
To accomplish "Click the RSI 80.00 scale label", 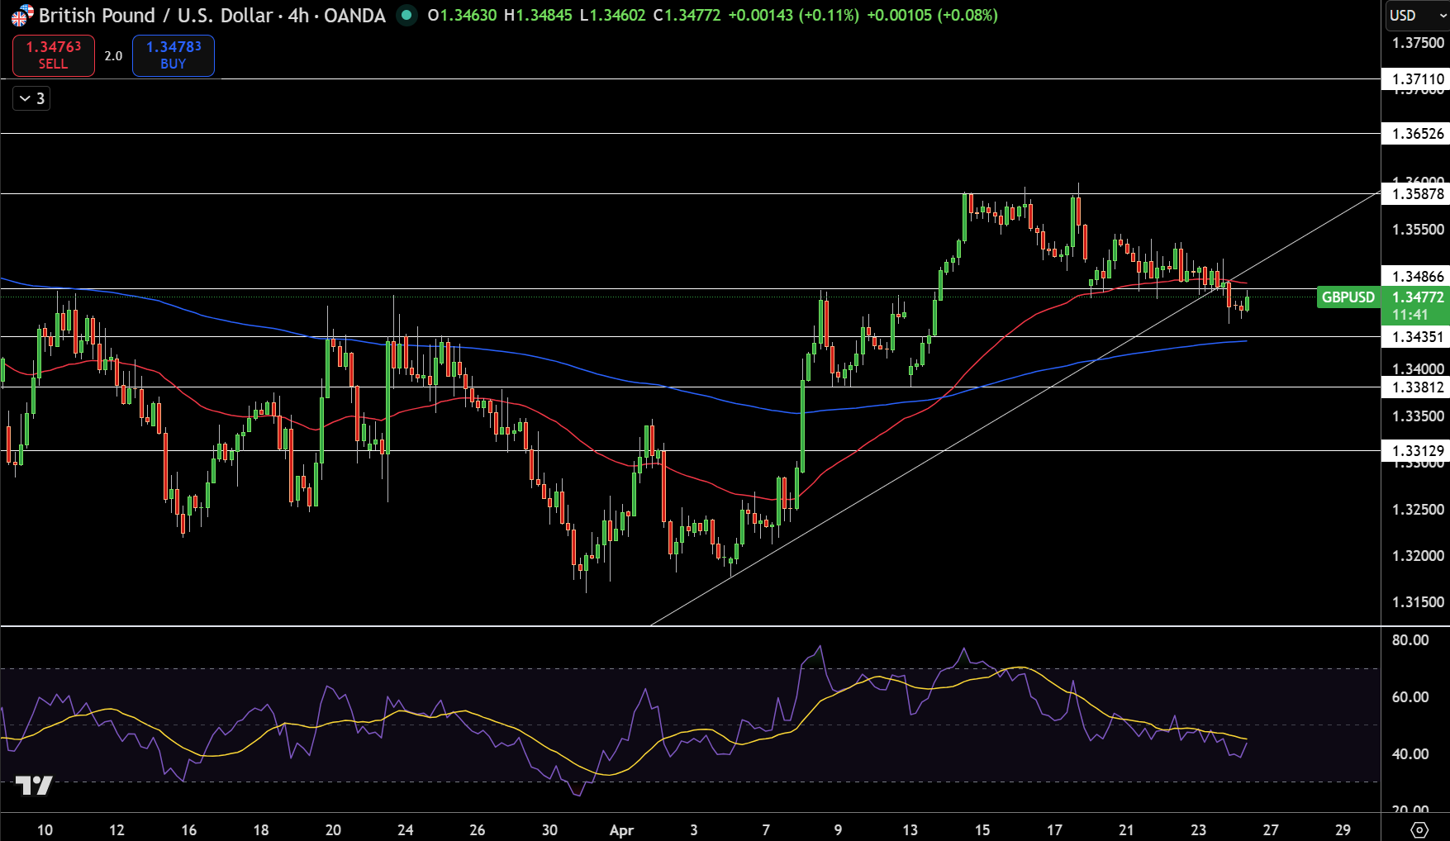I will point(1410,640).
